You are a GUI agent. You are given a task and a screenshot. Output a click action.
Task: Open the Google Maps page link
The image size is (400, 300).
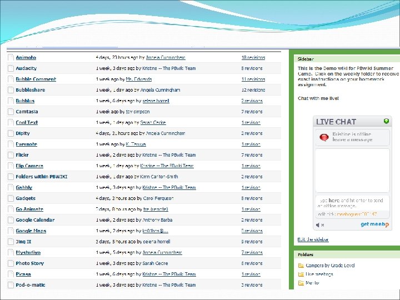[31, 231]
